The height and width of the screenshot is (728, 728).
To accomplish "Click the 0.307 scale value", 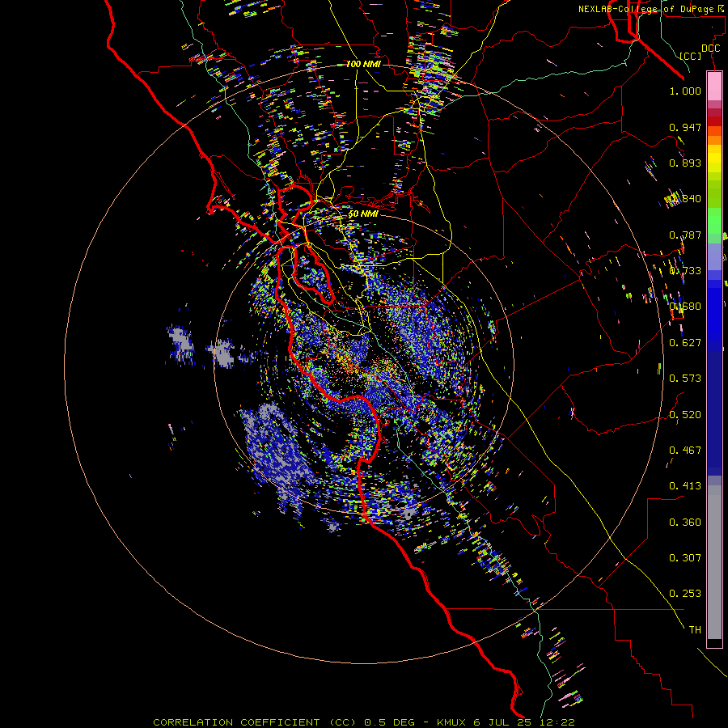I will 685,558.
